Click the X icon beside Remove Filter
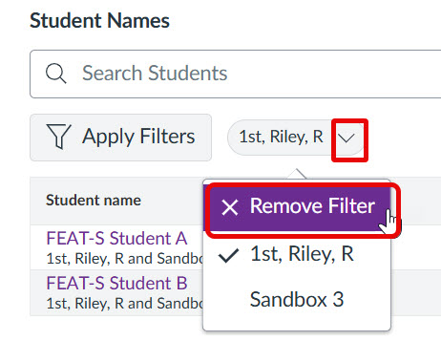The height and width of the screenshot is (362, 441). pos(230,207)
